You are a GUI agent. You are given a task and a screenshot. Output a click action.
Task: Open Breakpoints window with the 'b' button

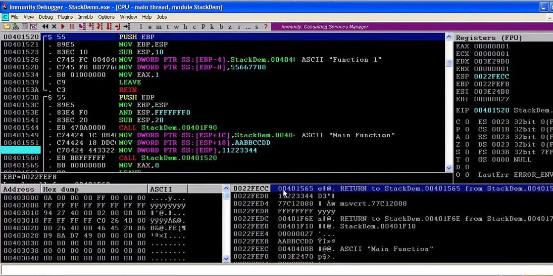click(221, 26)
